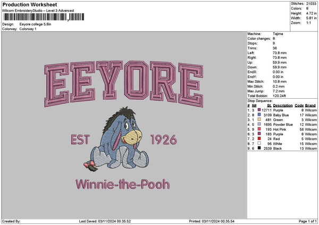Click the Stop Sequence heading
This screenshot has width=319, height=225.
point(260,101)
